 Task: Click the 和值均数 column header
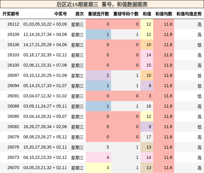164,14
